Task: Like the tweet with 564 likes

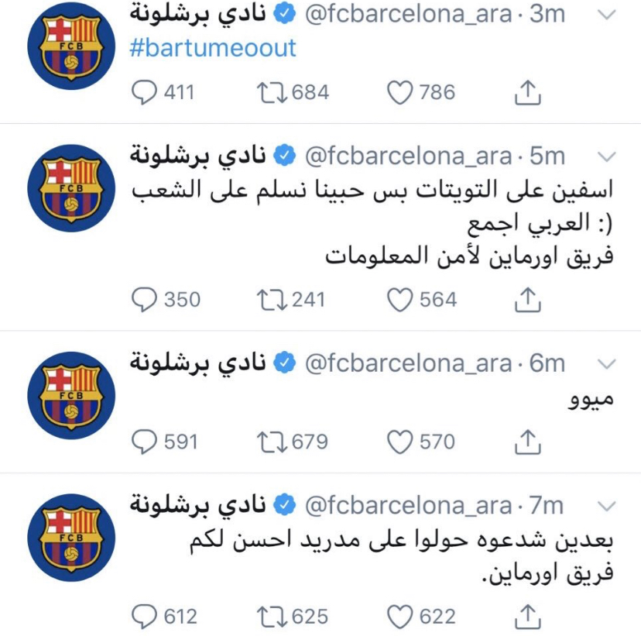Action: [x=399, y=299]
